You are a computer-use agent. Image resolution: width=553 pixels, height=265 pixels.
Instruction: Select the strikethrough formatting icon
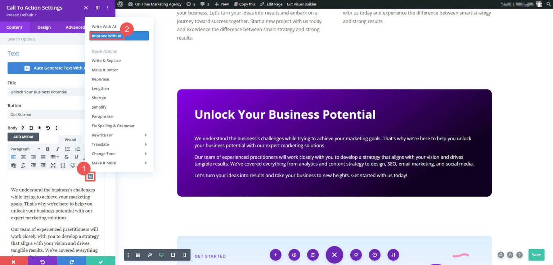tap(66, 157)
